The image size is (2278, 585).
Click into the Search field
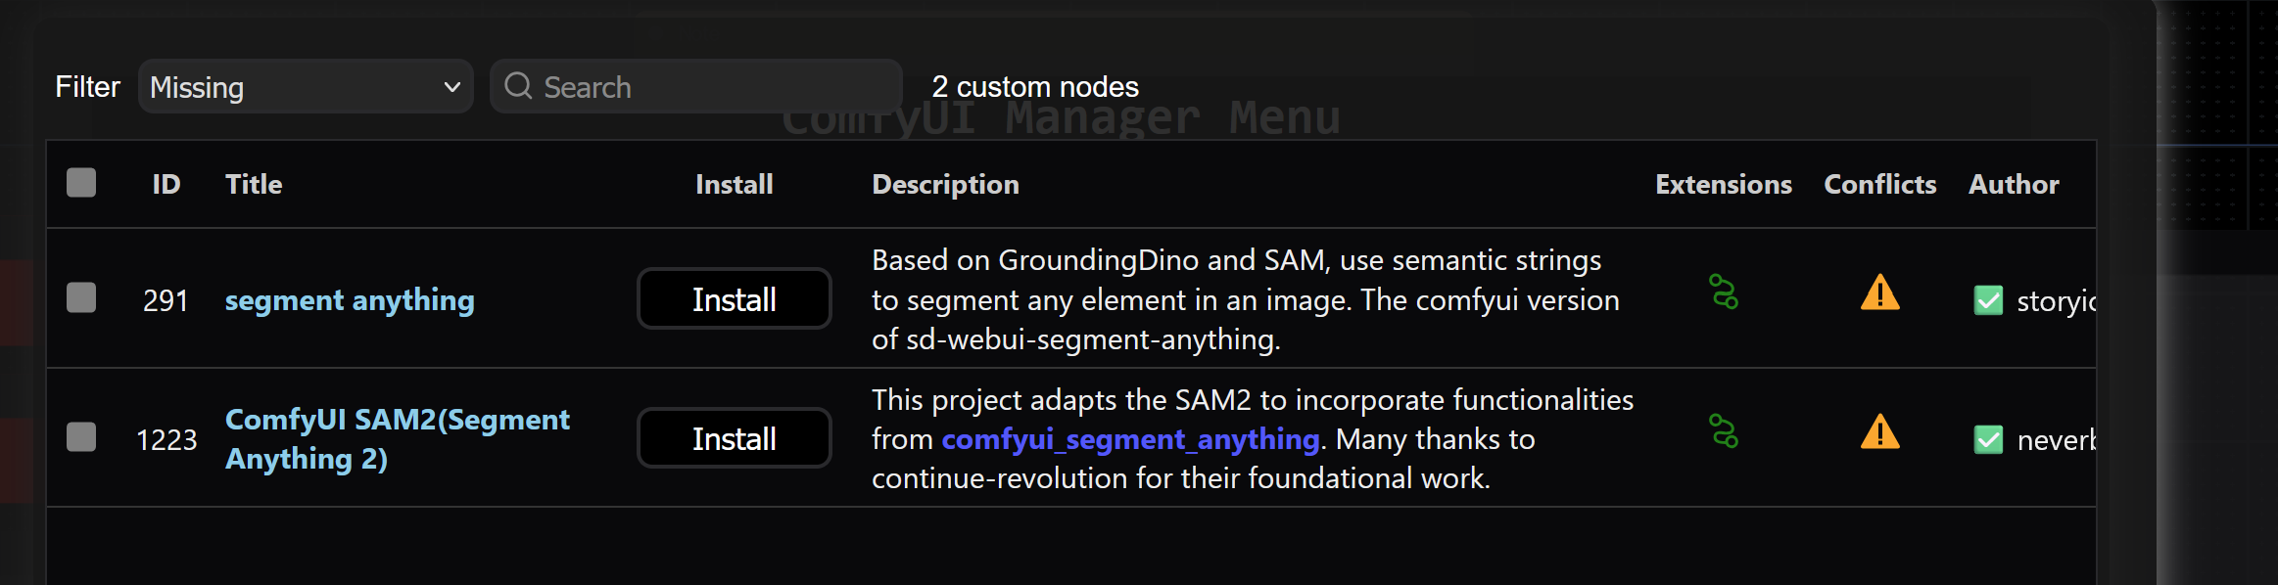pyautogui.click(x=695, y=87)
